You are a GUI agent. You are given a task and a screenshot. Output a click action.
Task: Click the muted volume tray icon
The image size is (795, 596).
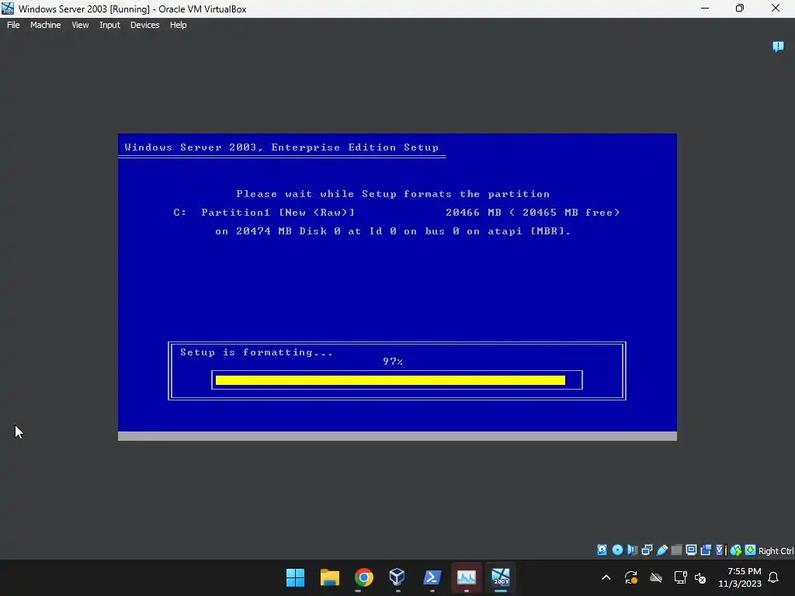click(700, 577)
